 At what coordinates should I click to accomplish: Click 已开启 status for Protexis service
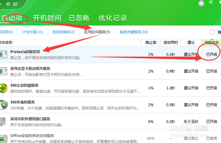click(211, 54)
